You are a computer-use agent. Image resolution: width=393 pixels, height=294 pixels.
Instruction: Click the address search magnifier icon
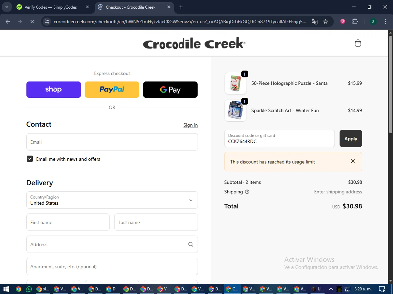191,244
